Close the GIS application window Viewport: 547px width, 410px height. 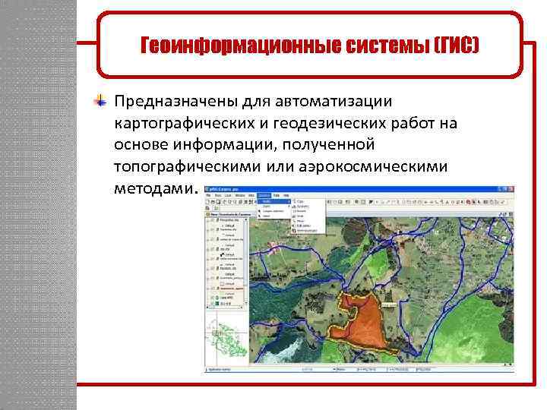click(x=511, y=189)
